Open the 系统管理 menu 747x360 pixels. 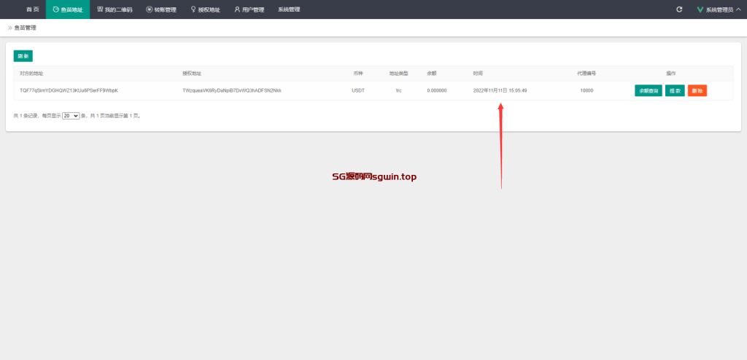tap(289, 9)
